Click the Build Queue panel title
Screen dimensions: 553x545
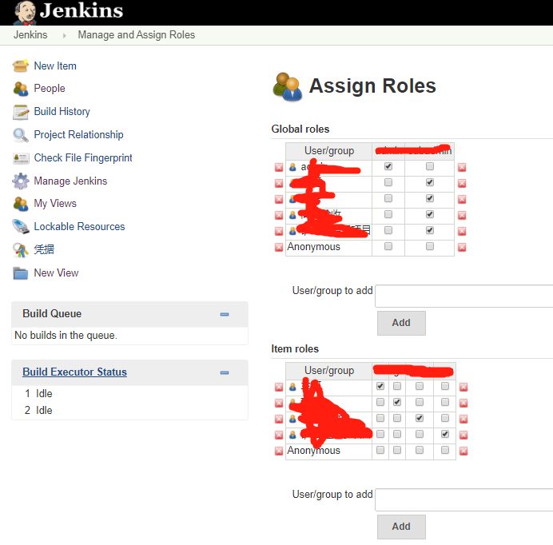52,314
